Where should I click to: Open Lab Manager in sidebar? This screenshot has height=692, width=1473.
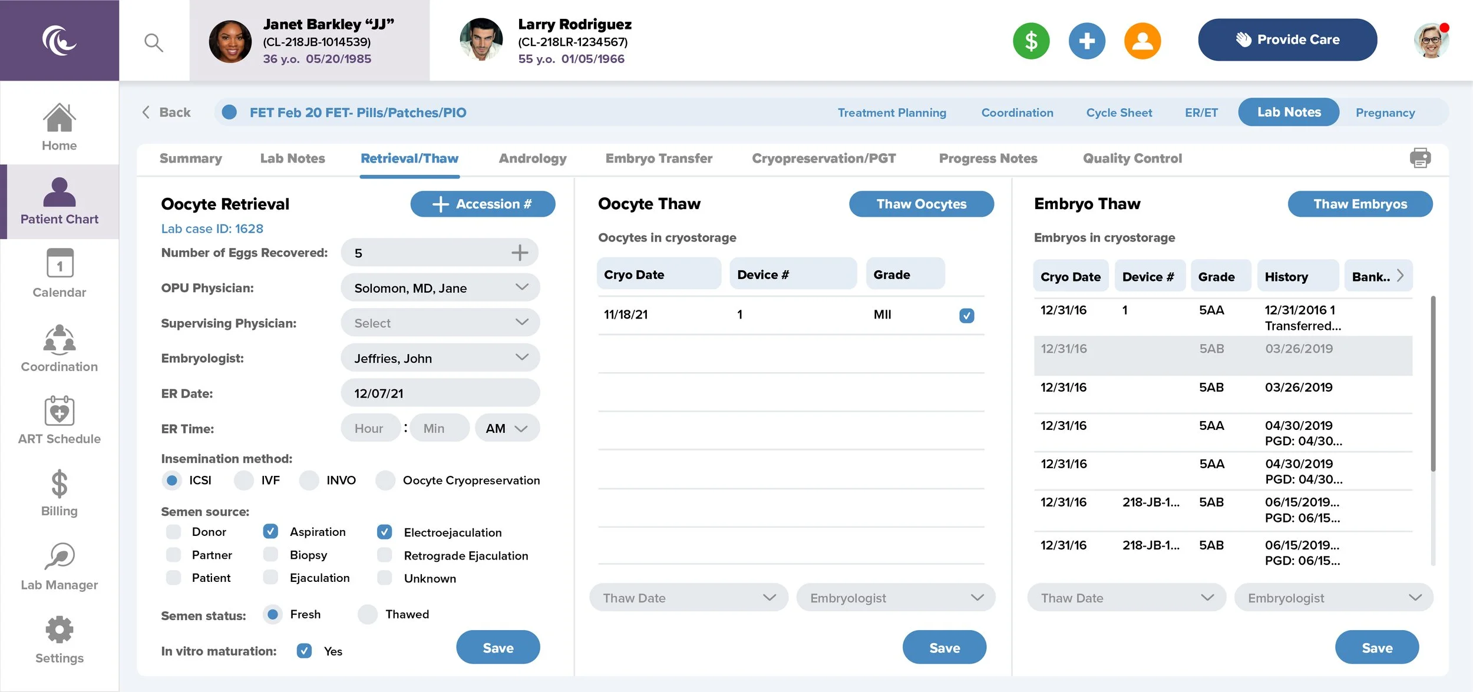(x=59, y=567)
